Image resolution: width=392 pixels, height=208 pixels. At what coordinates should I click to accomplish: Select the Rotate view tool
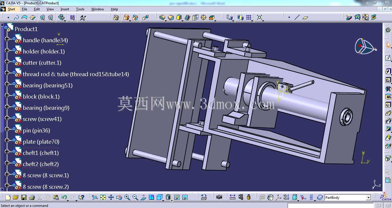pyautogui.click(x=119, y=197)
